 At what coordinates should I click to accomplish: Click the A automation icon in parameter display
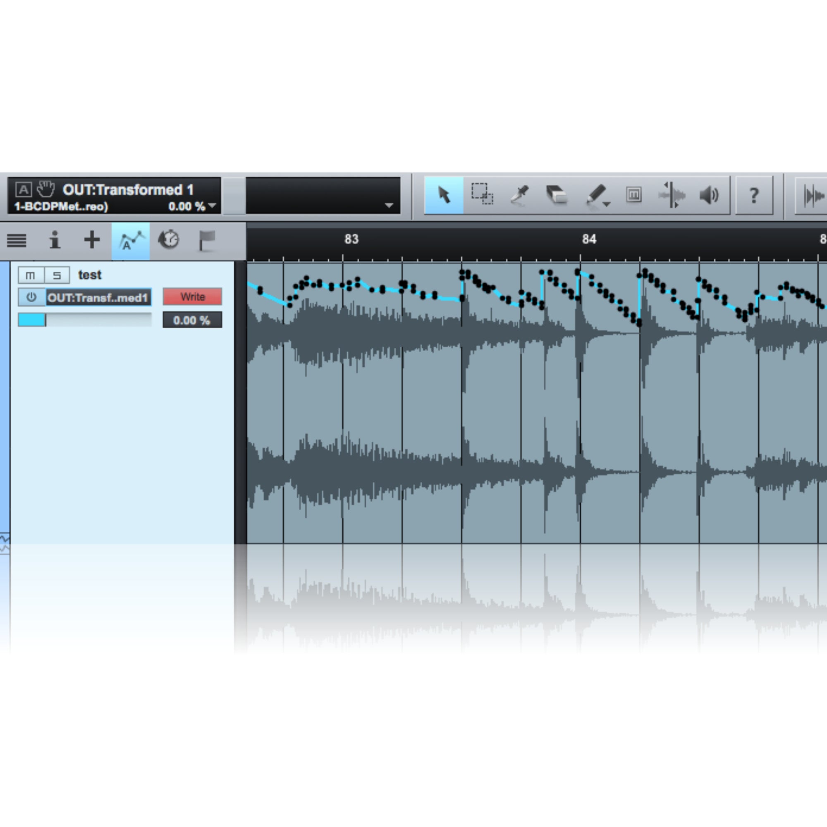pyautogui.click(x=23, y=189)
